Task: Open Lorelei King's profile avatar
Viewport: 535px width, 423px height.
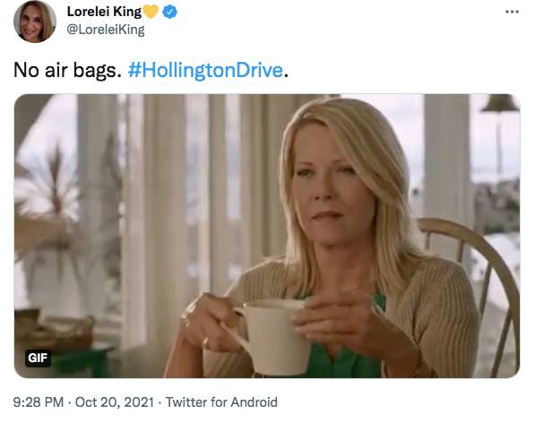Action: click(34, 22)
